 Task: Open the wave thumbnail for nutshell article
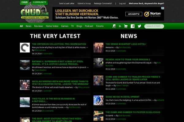click(x=25, y=102)
